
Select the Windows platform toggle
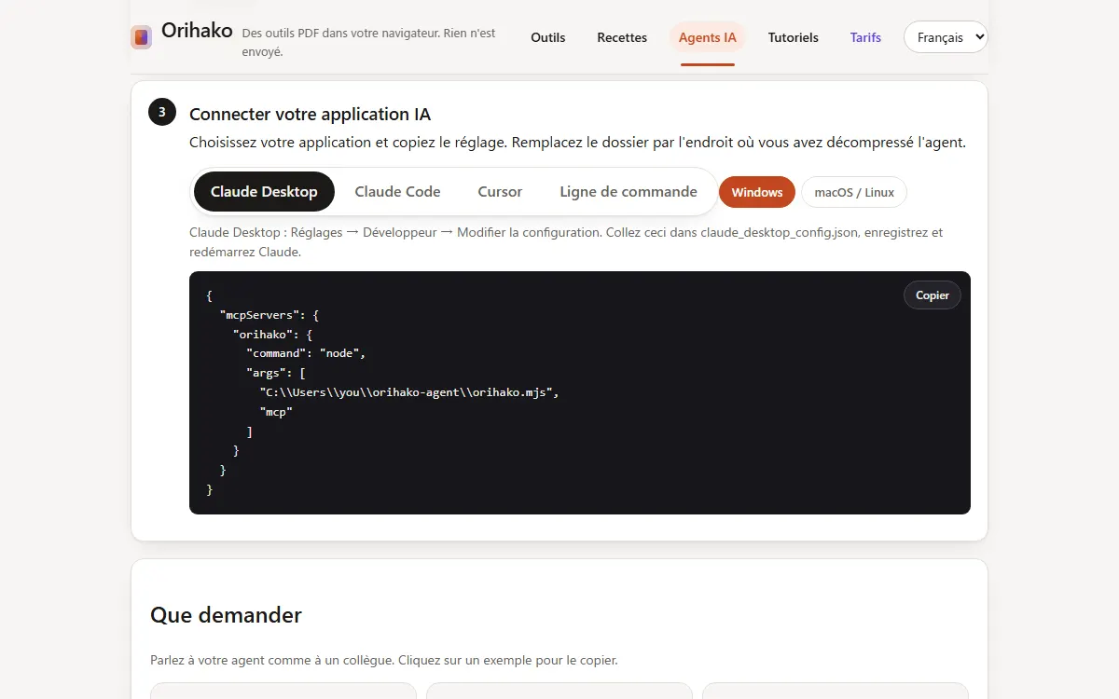757,192
